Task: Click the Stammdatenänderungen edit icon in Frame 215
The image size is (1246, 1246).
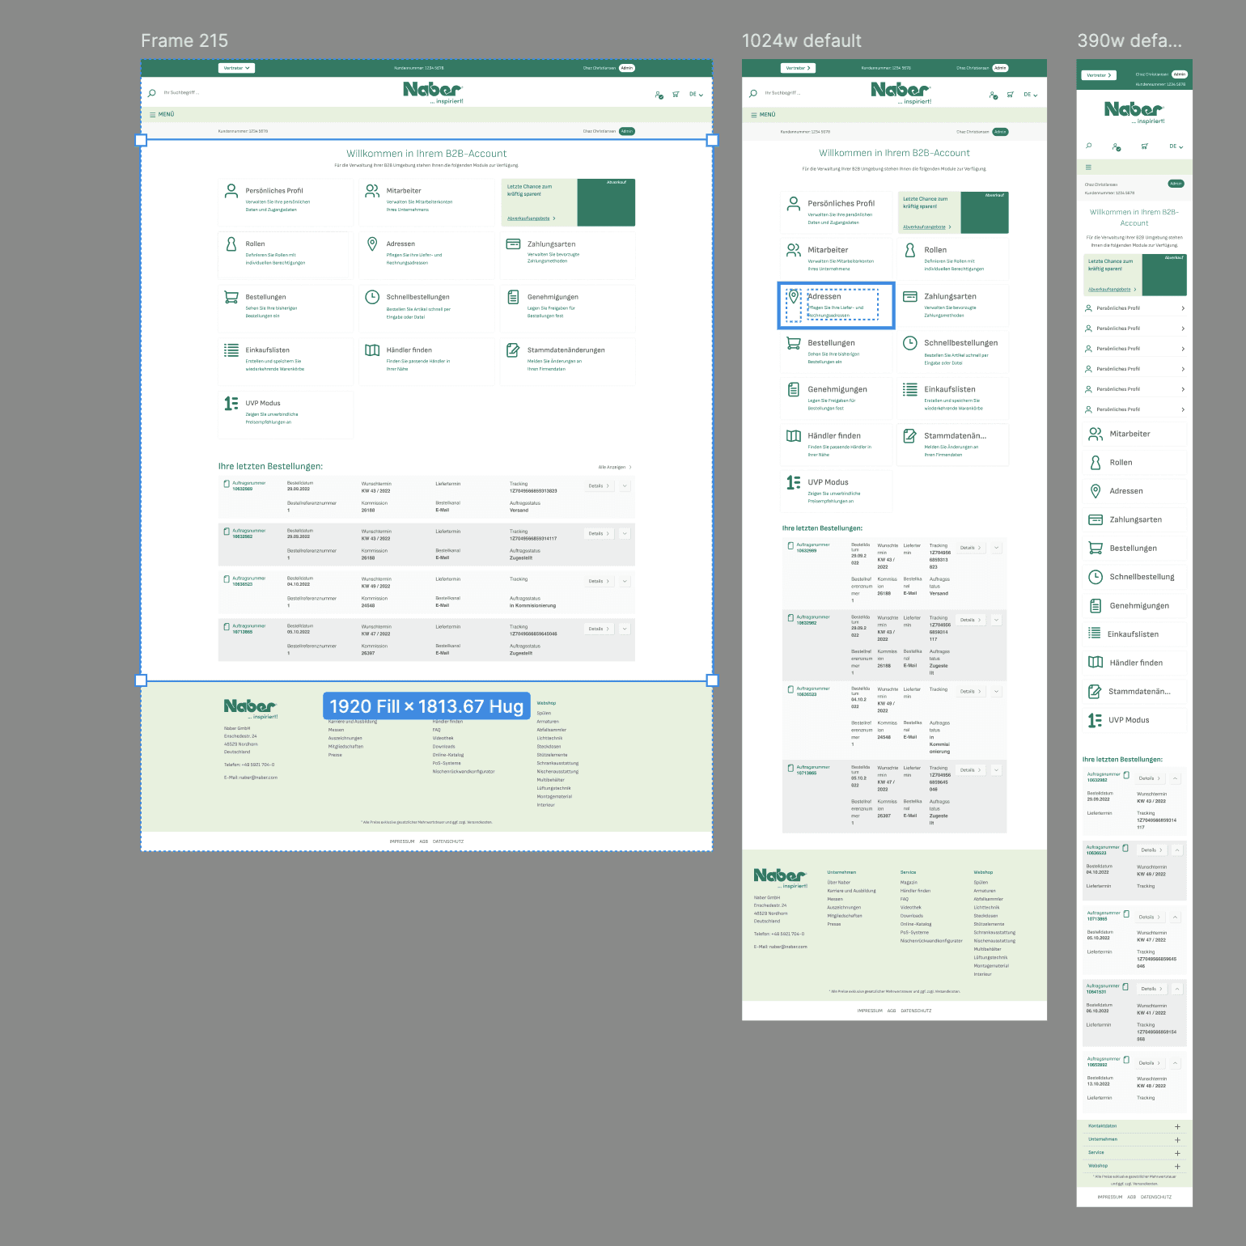Action: pos(513,350)
